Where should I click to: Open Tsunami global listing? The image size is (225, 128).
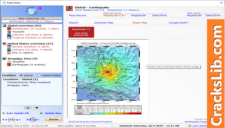pyautogui.click(x=18, y=32)
